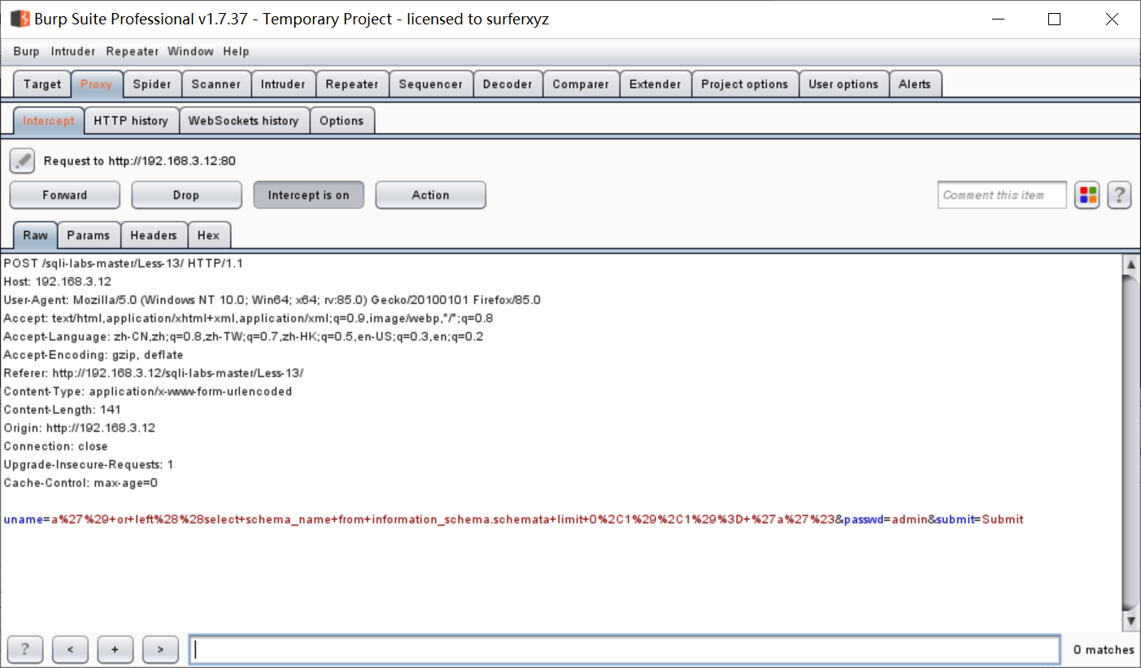The image size is (1141, 668).
Task: Open the HTTP history sub-tab
Action: point(131,120)
